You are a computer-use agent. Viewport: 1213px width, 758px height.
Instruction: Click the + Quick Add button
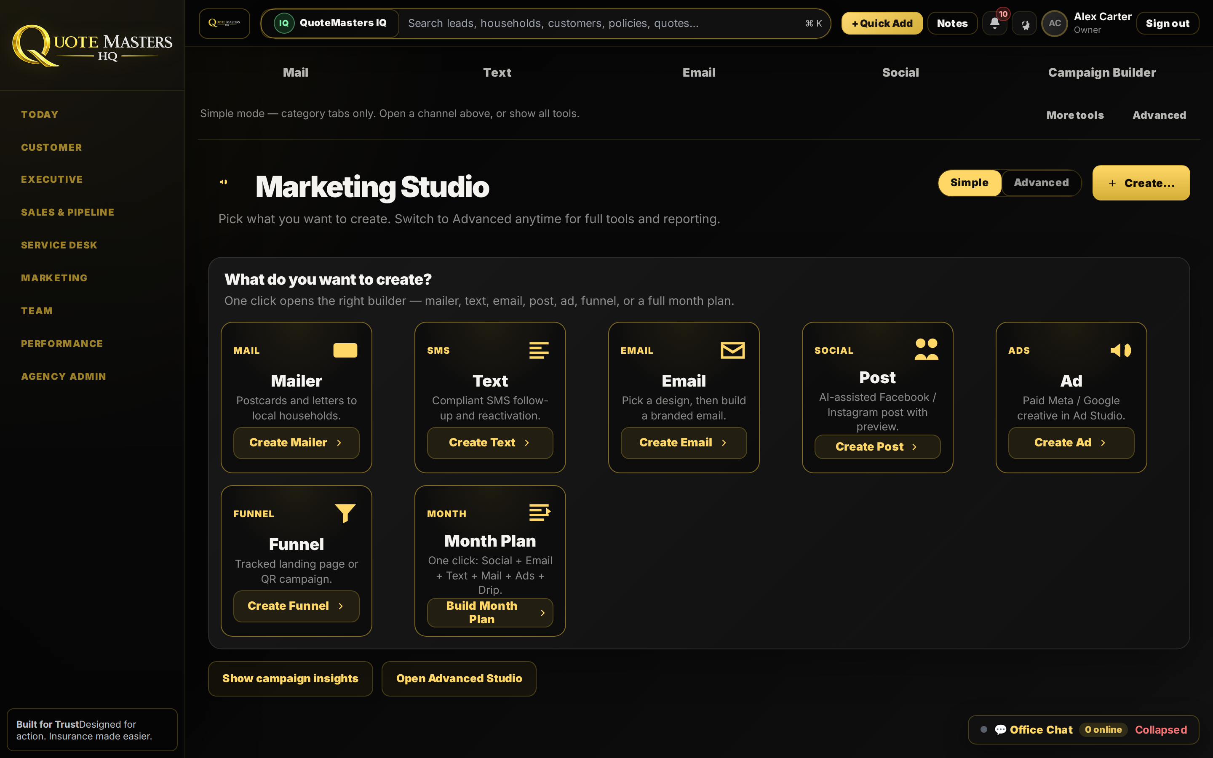point(882,23)
